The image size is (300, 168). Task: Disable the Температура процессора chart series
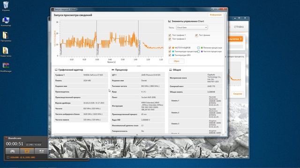170,52
